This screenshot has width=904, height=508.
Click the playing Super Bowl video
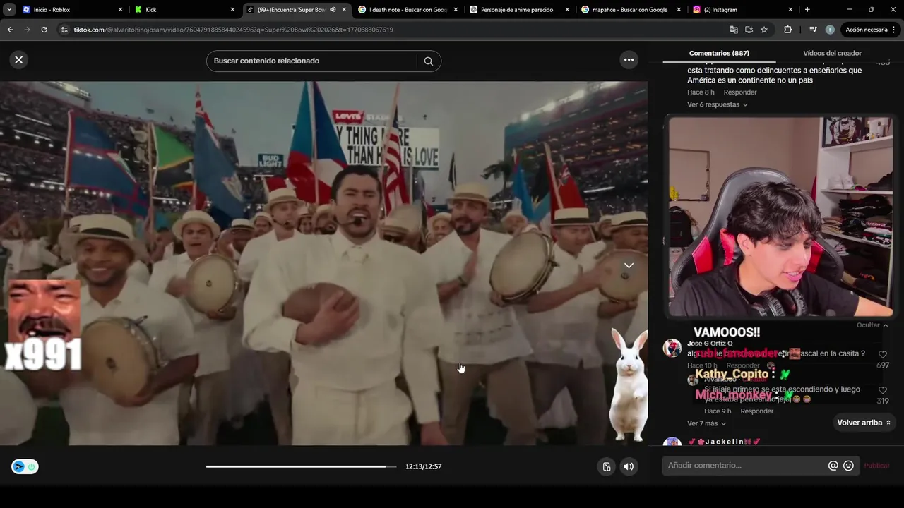pos(323,263)
